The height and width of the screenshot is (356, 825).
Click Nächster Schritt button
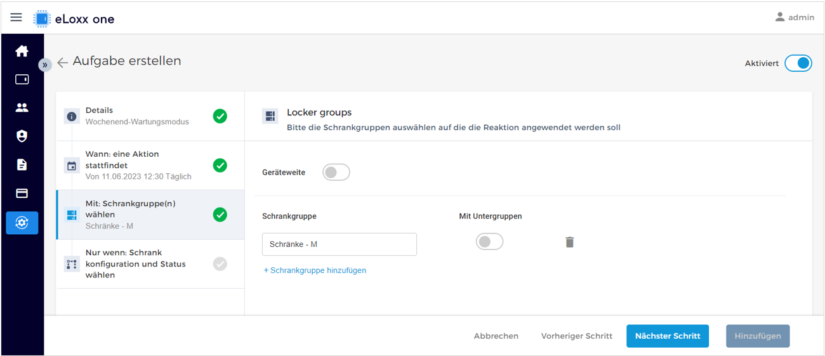(668, 336)
